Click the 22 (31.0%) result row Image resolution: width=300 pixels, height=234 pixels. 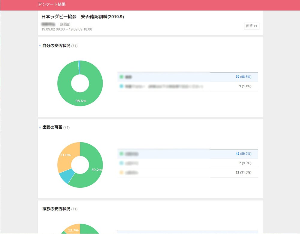click(188, 173)
